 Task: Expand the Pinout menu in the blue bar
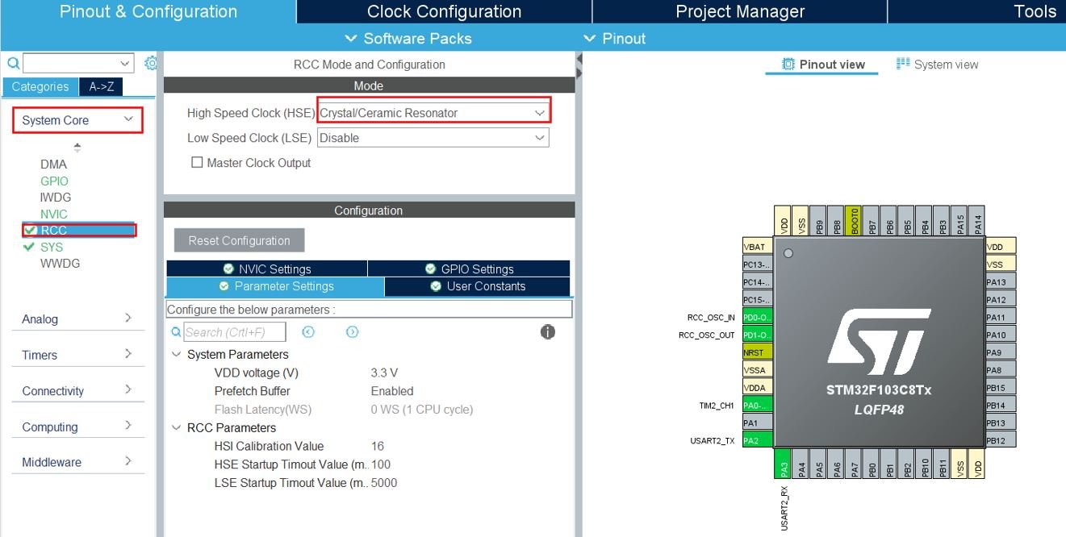coord(615,39)
